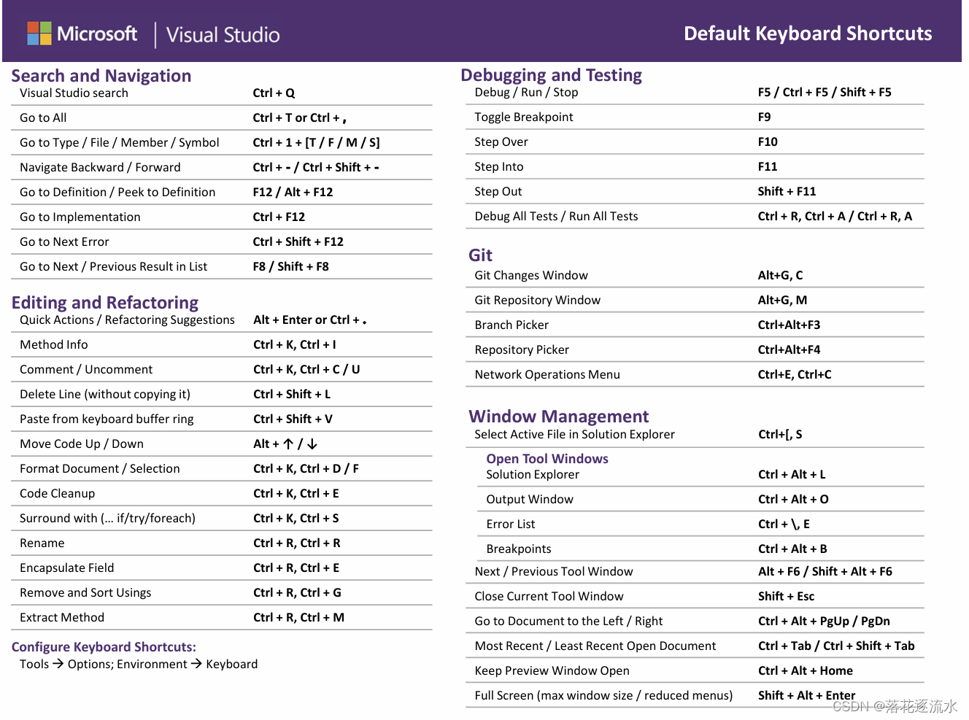Click the Git Changes Window label

[x=531, y=276]
